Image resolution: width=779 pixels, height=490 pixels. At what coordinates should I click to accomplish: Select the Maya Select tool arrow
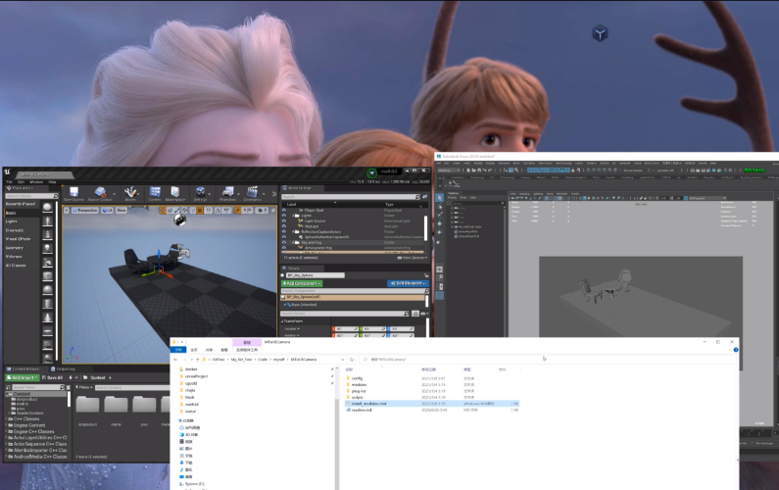point(440,198)
